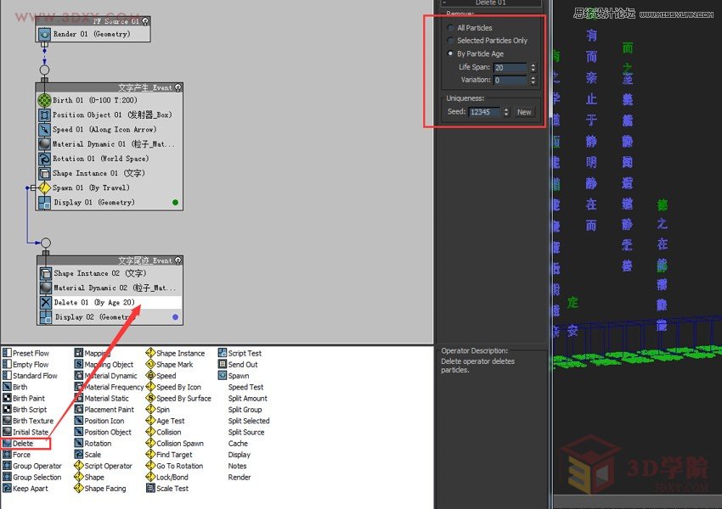Click the Seed spinner arrows
Image resolution: width=722 pixels, height=509 pixels.
(506, 112)
